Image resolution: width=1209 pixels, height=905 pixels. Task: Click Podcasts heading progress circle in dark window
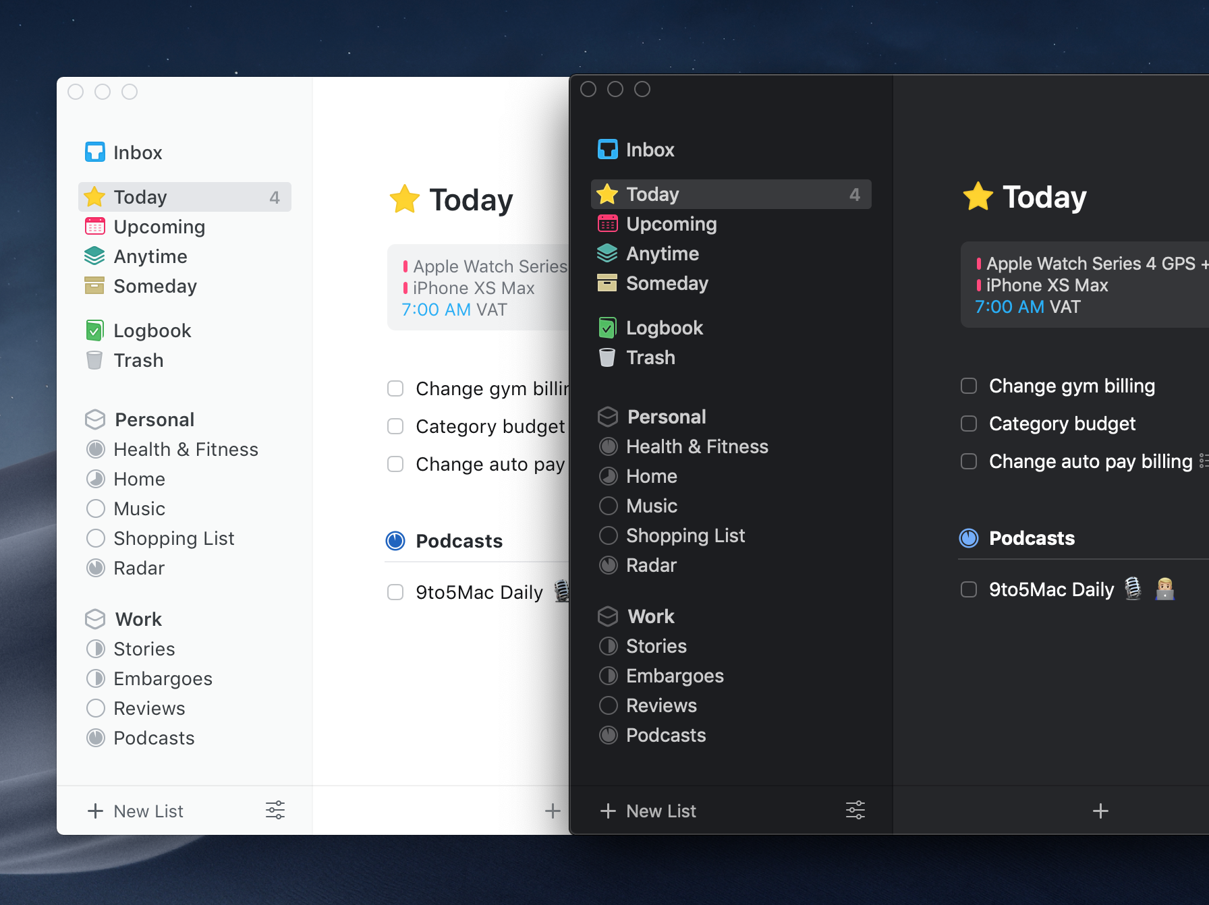point(969,538)
